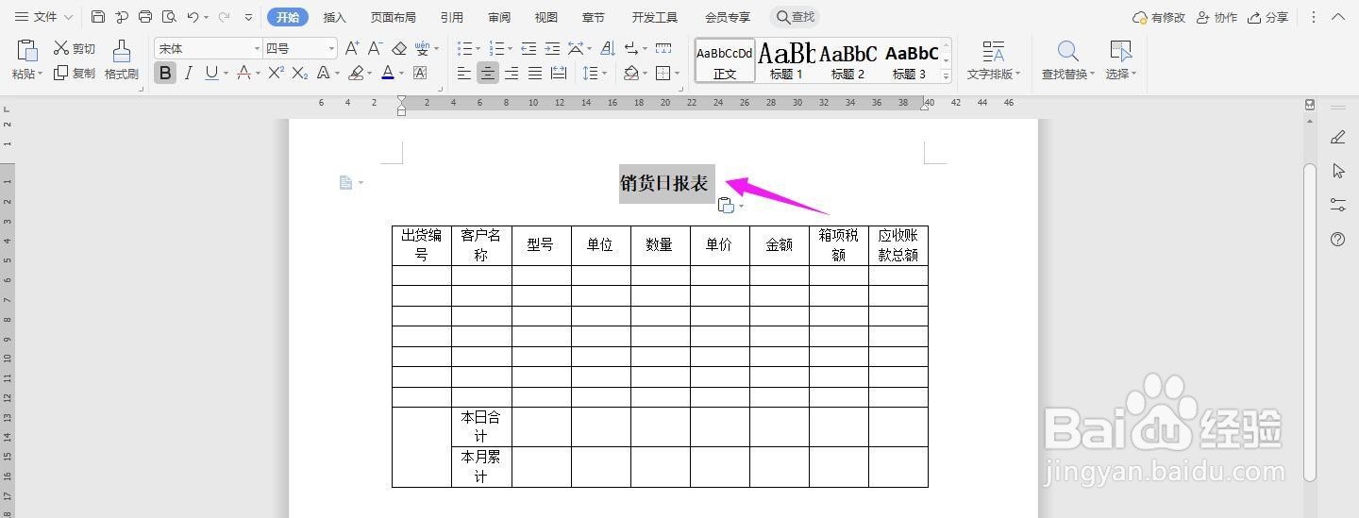Expand the bullet list dropdown

pos(478,49)
